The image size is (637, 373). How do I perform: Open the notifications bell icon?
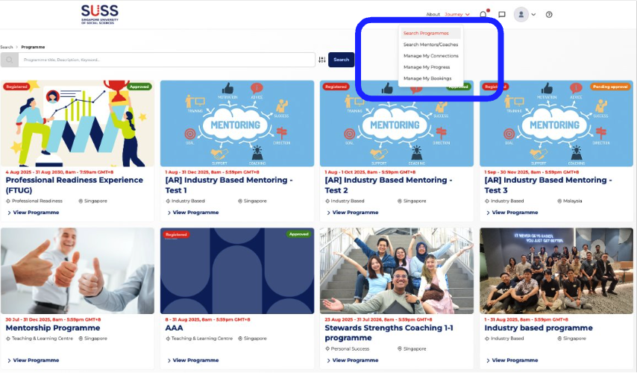click(x=483, y=14)
